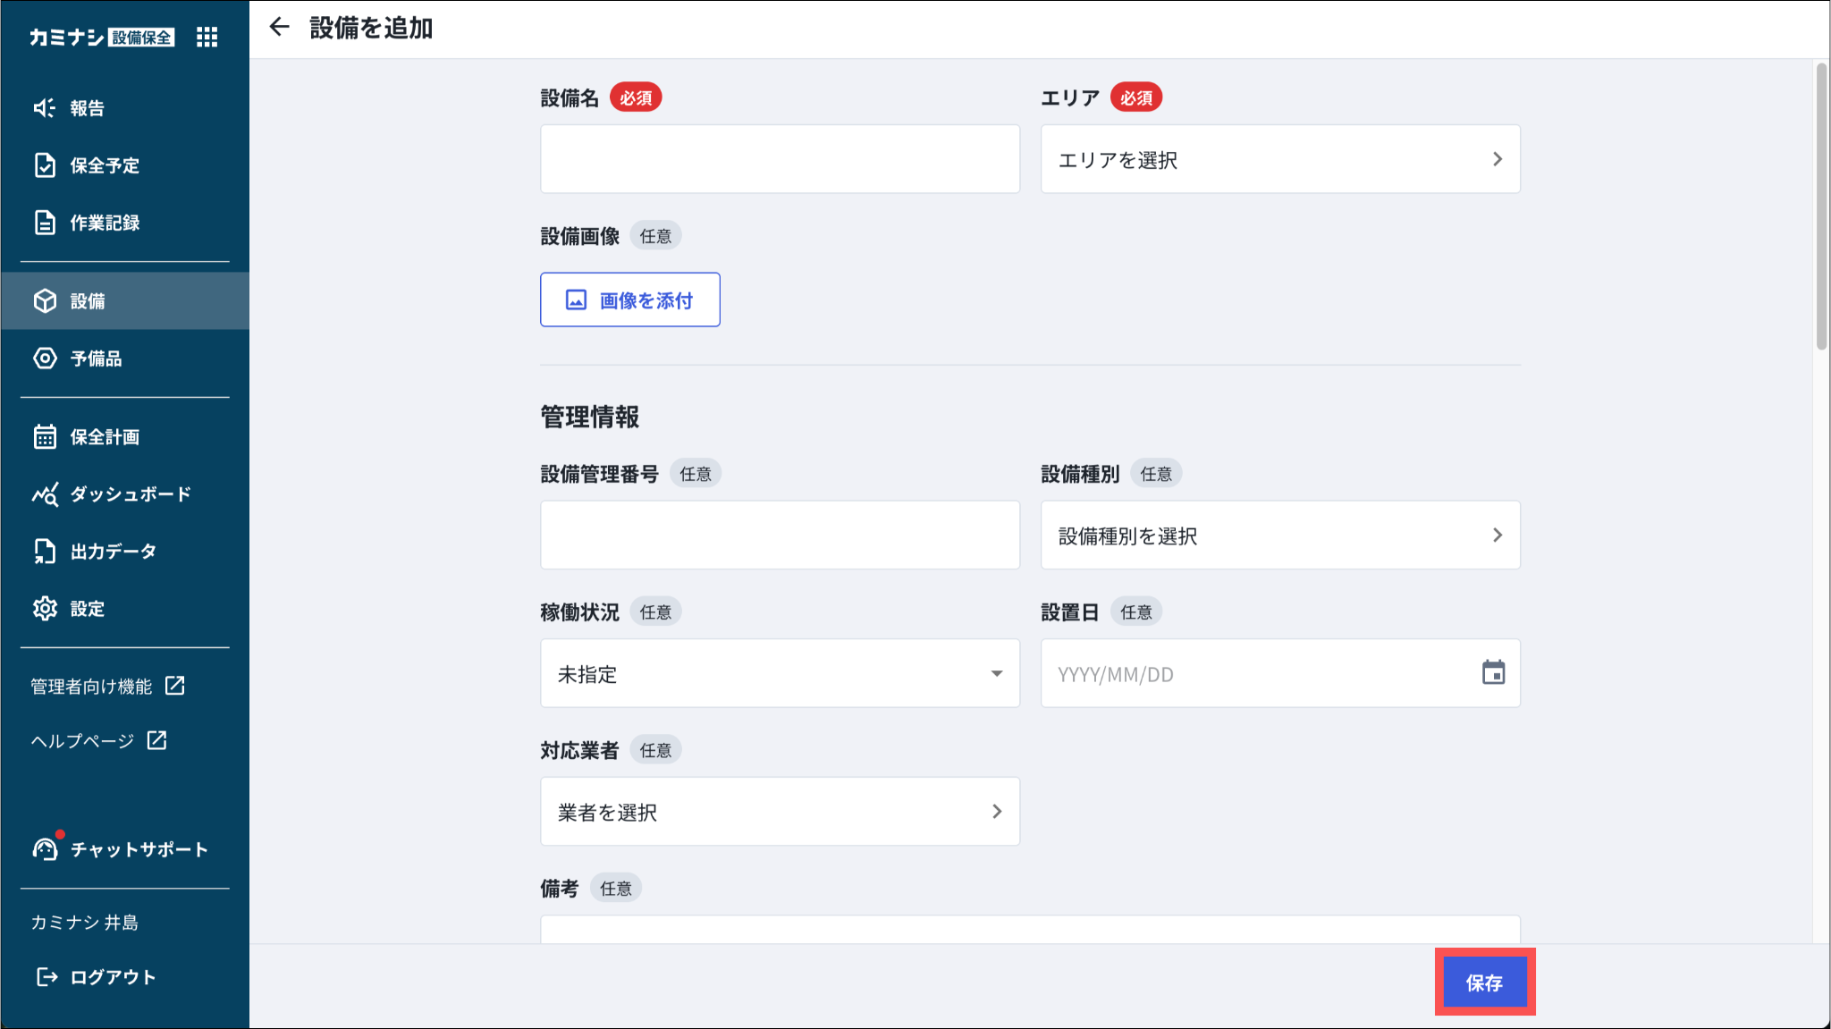Click the calendar icon in 設置日 field
The height and width of the screenshot is (1029, 1831).
pyautogui.click(x=1493, y=673)
